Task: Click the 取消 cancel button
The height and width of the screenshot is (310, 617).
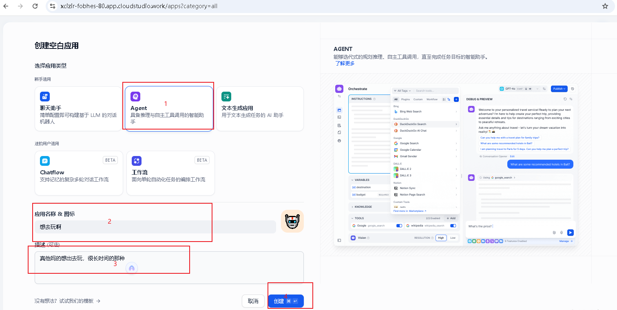Action: coord(253,301)
